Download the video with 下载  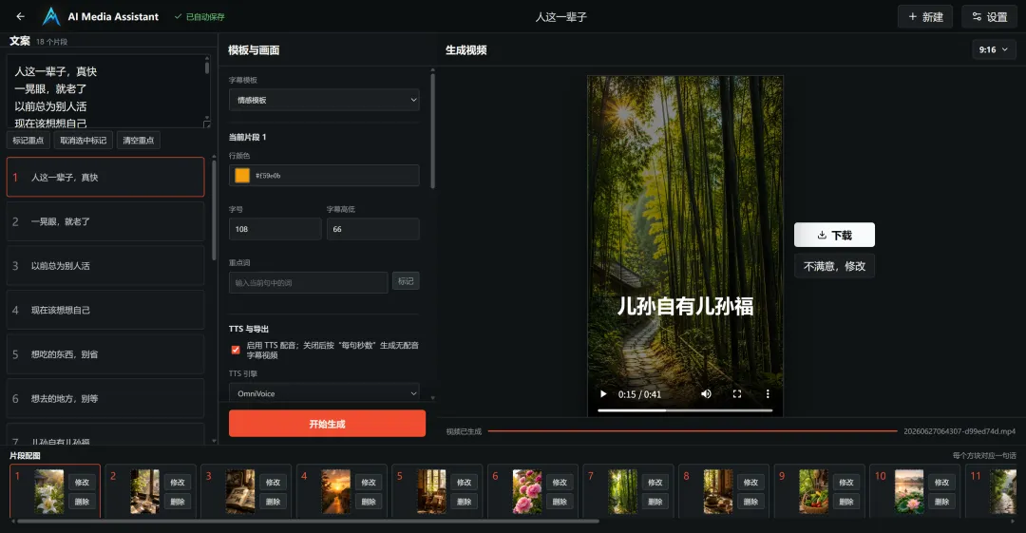pyautogui.click(x=834, y=235)
